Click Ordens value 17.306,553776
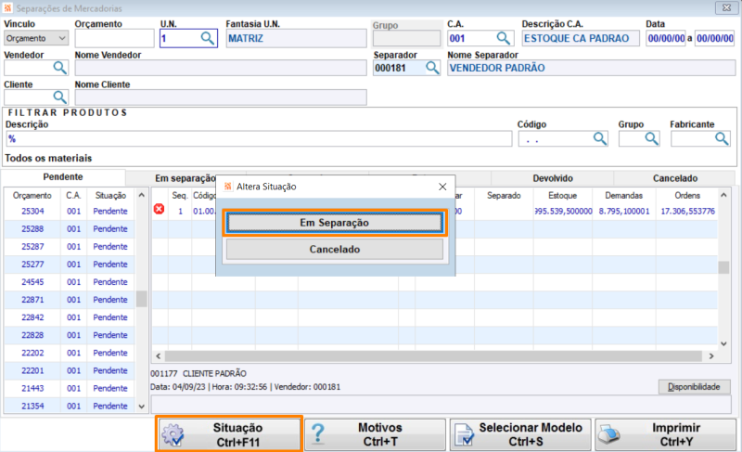Image resolution: width=742 pixels, height=452 pixels. pos(687,211)
